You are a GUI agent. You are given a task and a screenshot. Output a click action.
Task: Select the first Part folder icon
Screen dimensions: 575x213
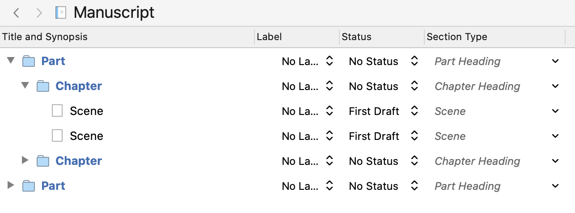pos(29,61)
